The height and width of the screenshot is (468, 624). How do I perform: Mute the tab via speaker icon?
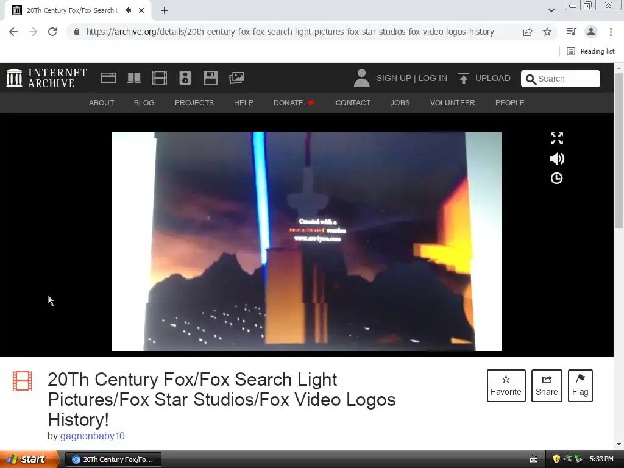click(128, 10)
